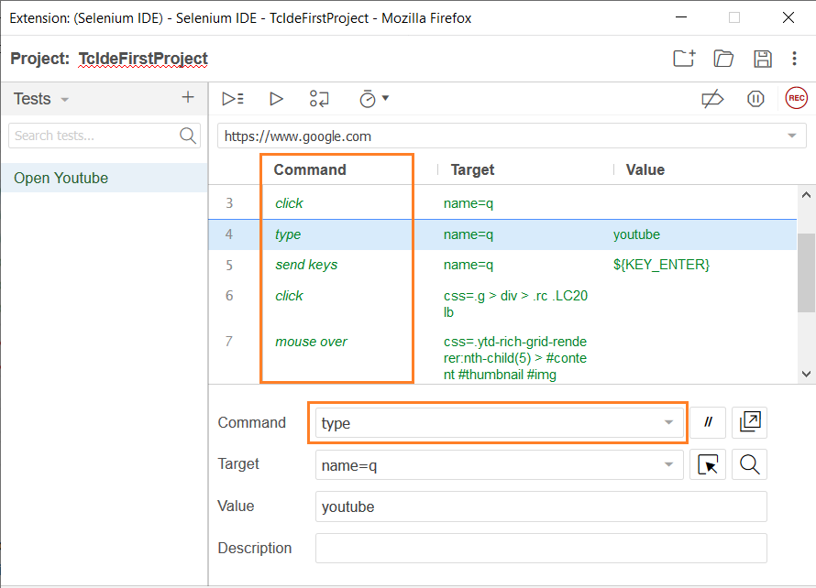Minimize the Selenium IDE window
The image size is (816, 588).
681,17
